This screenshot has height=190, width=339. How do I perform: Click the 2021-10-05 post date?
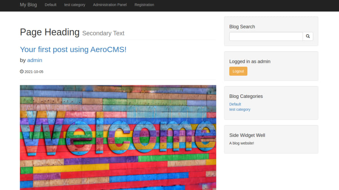coord(34,72)
